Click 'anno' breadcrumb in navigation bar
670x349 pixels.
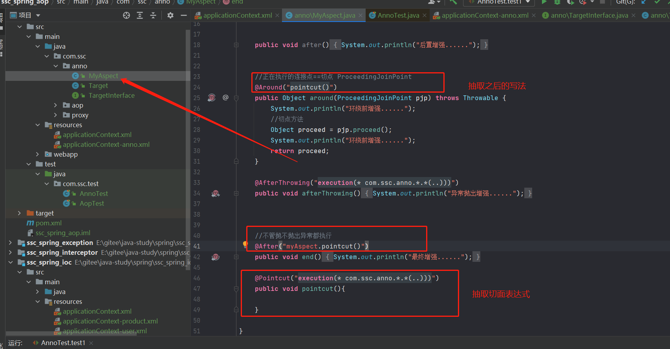point(162,2)
